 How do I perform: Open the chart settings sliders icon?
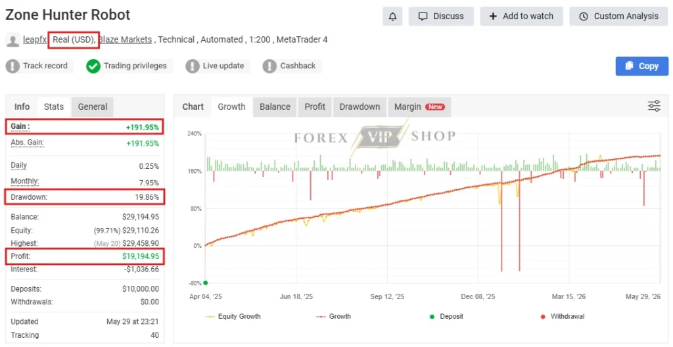coord(654,106)
